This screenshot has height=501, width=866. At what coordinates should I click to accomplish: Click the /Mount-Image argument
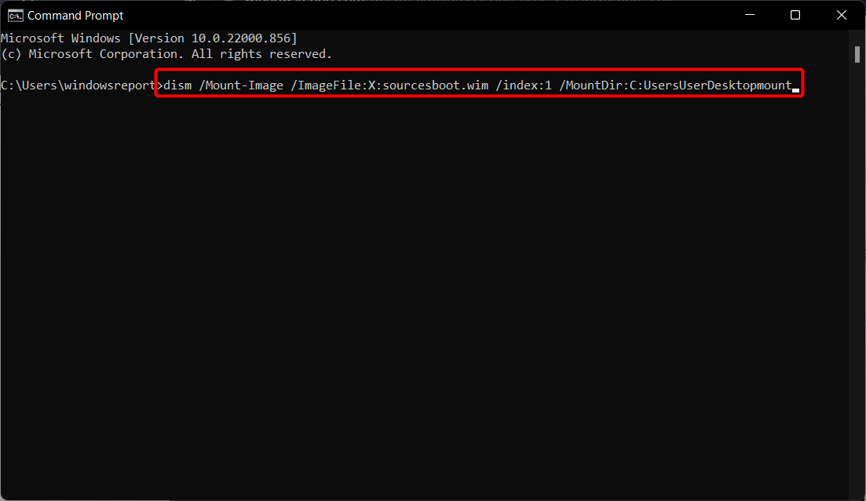[241, 85]
